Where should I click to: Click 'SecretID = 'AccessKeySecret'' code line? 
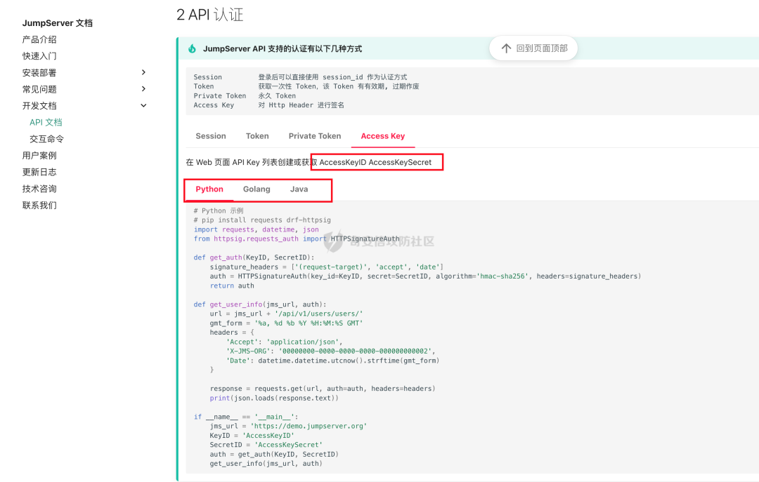(x=266, y=445)
